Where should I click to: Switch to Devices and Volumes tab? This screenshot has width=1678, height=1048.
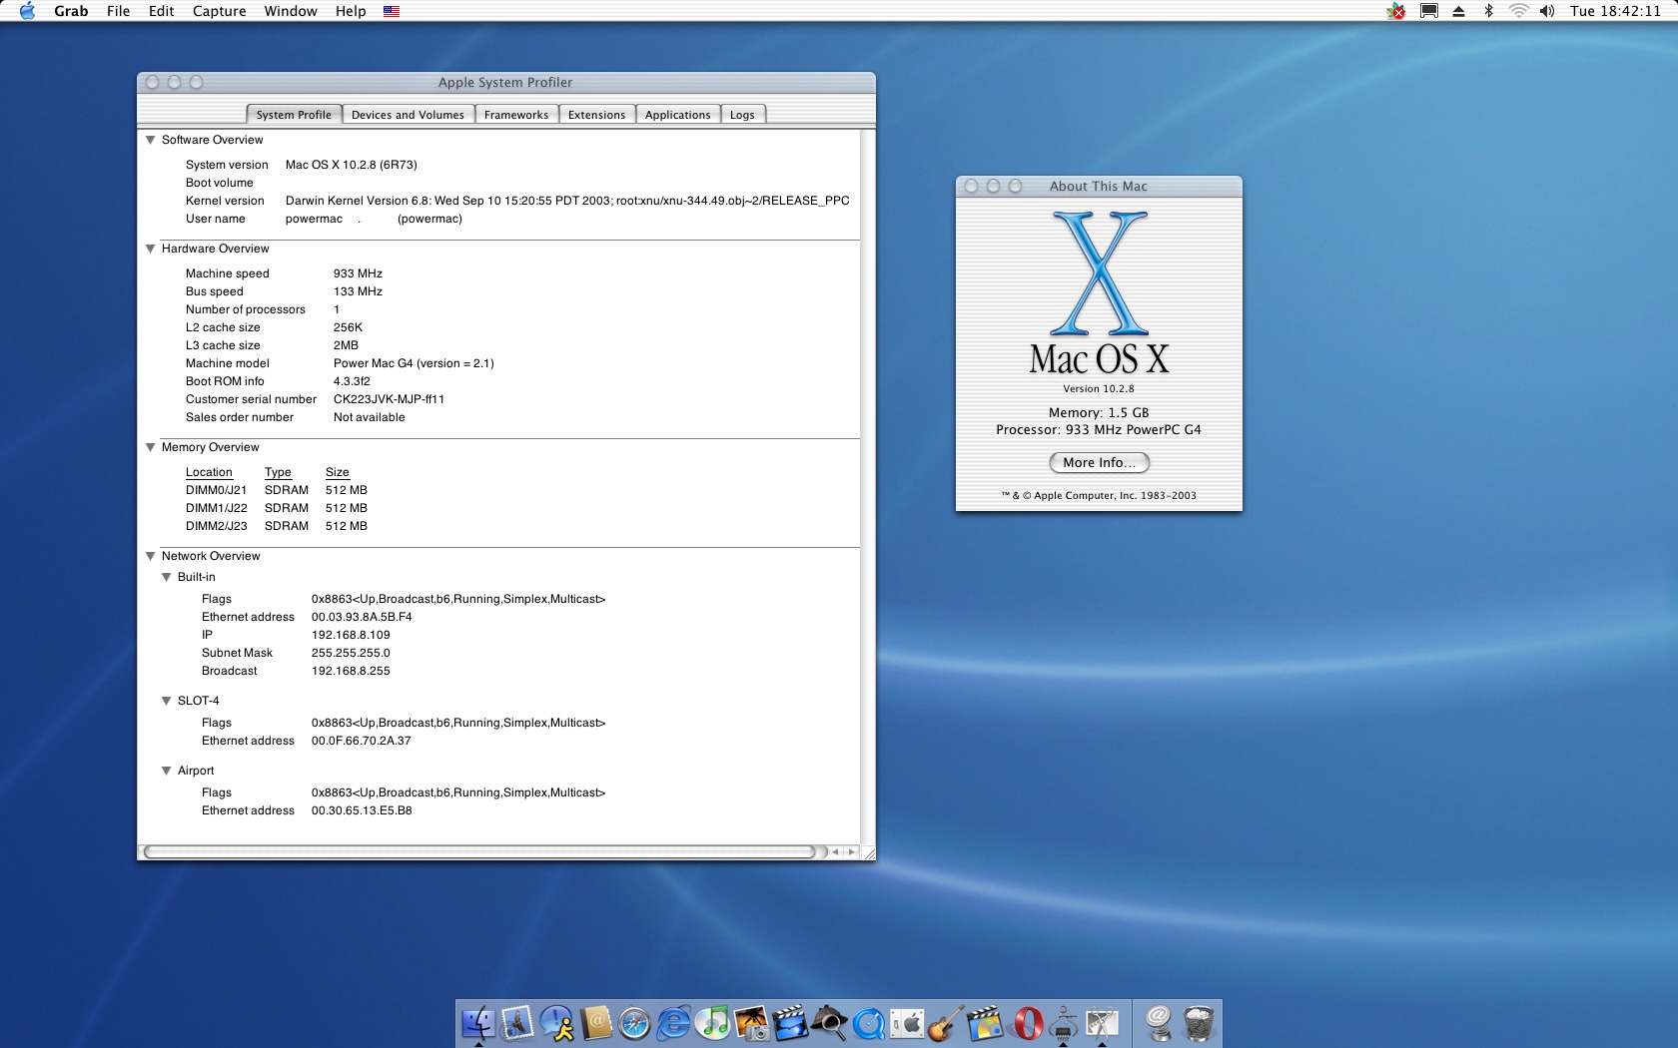[x=408, y=115]
